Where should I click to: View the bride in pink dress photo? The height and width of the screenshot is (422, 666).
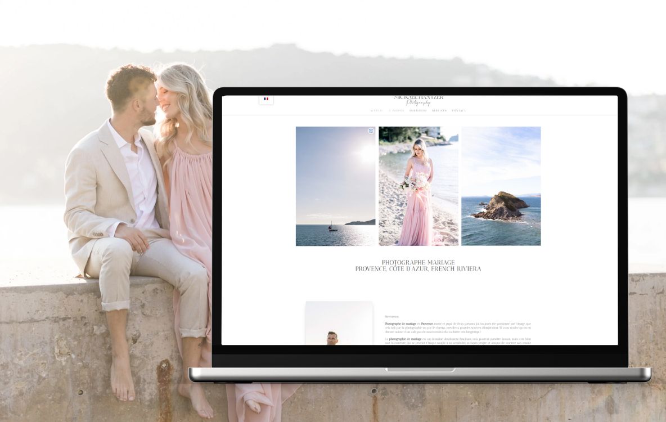418,186
